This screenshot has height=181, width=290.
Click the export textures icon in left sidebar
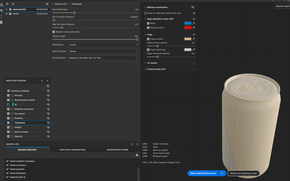point(1,5)
